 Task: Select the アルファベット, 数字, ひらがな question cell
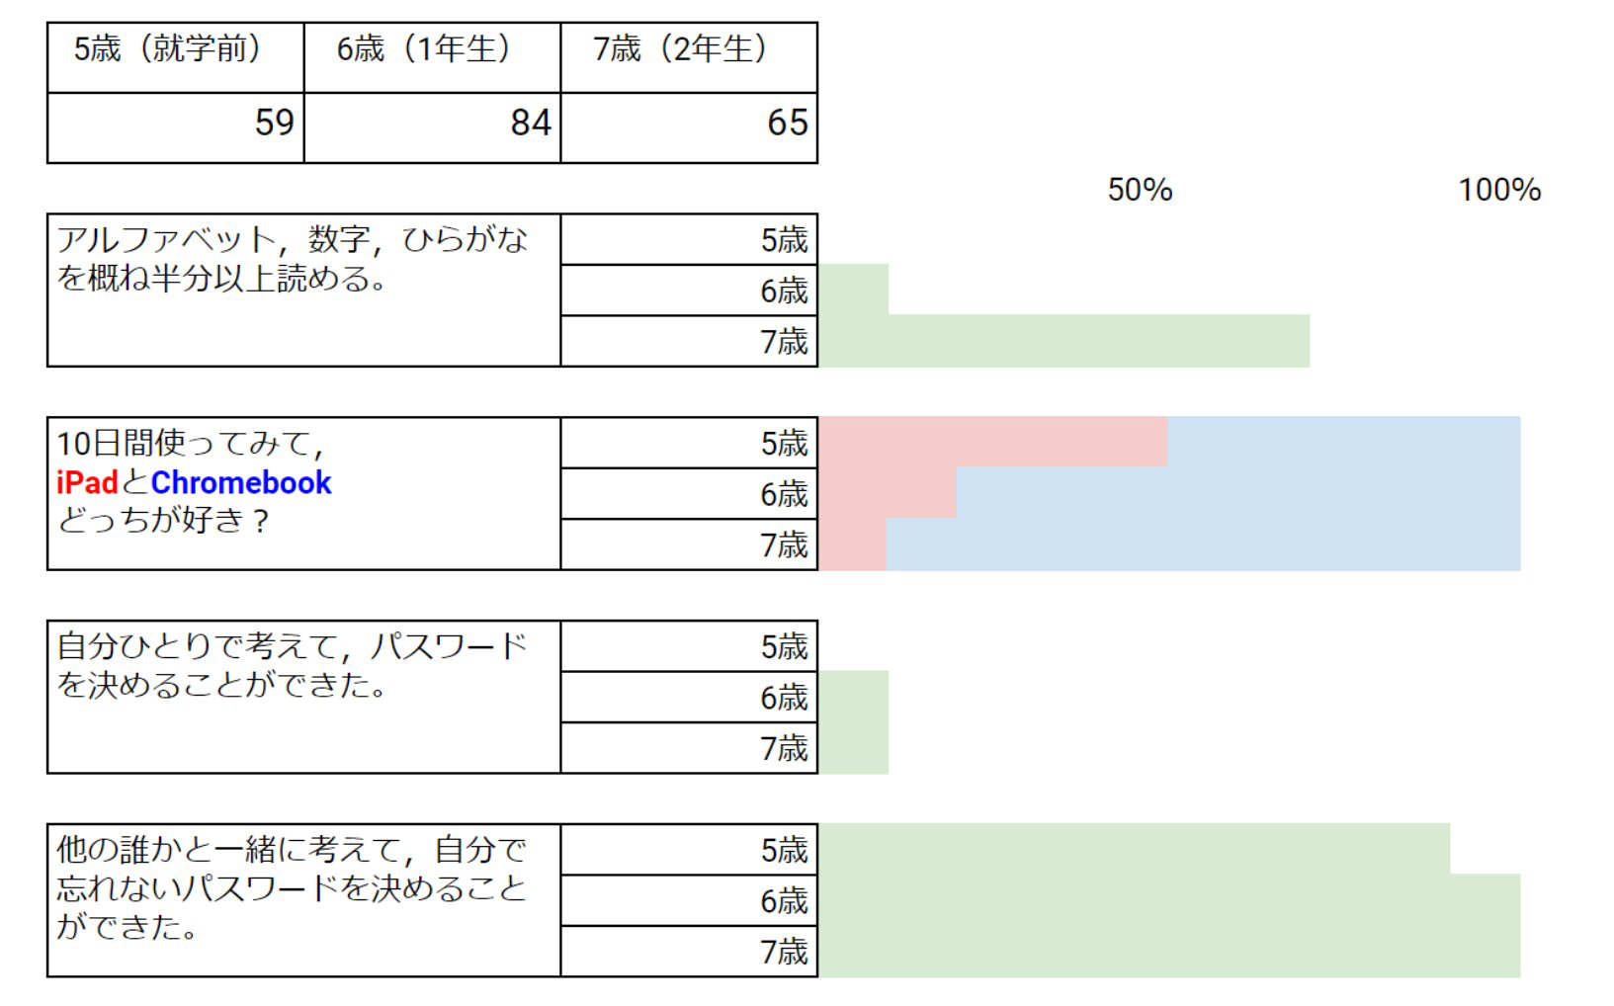point(303,290)
